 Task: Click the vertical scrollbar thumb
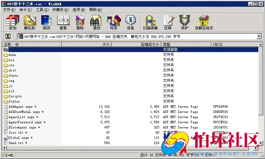click(x=261, y=81)
